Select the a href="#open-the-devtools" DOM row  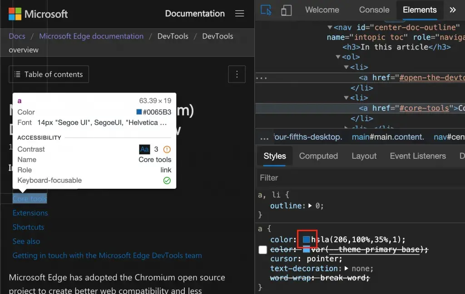pos(360,78)
